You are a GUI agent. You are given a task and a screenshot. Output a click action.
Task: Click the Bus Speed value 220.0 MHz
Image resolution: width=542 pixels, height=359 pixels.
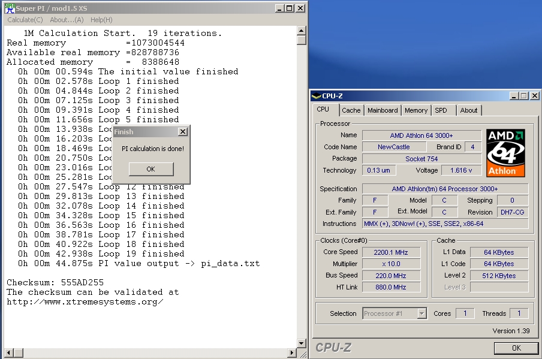click(x=391, y=275)
